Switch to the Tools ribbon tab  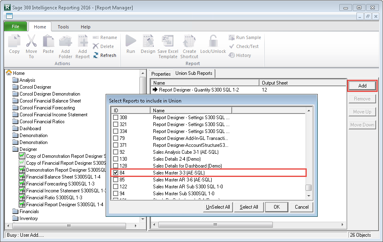[63, 27]
